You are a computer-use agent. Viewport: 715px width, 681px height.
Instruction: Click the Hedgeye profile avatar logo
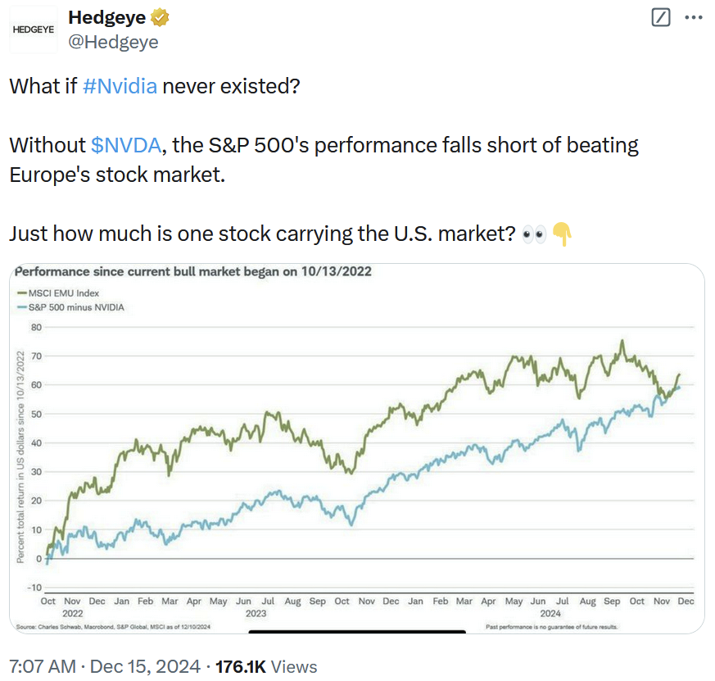(34, 30)
